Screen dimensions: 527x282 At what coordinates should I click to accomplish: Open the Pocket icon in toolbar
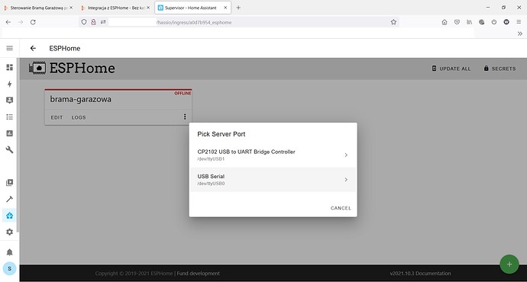(457, 22)
